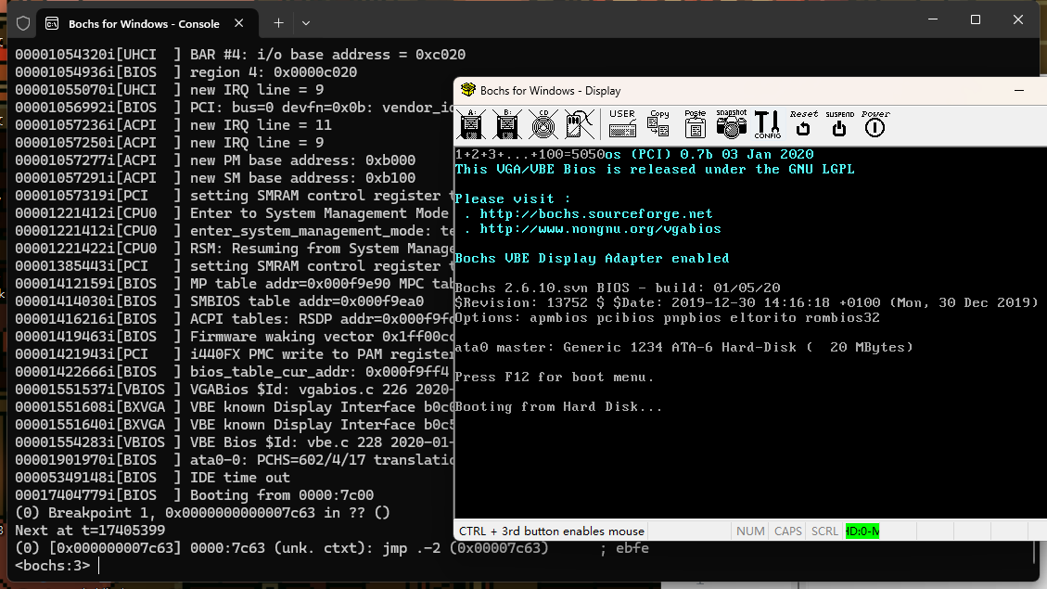Image resolution: width=1047 pixels, height=589 pixels.
Task: Click the floppy B: drive icon in Bochs Display
Action: point(506,124)
